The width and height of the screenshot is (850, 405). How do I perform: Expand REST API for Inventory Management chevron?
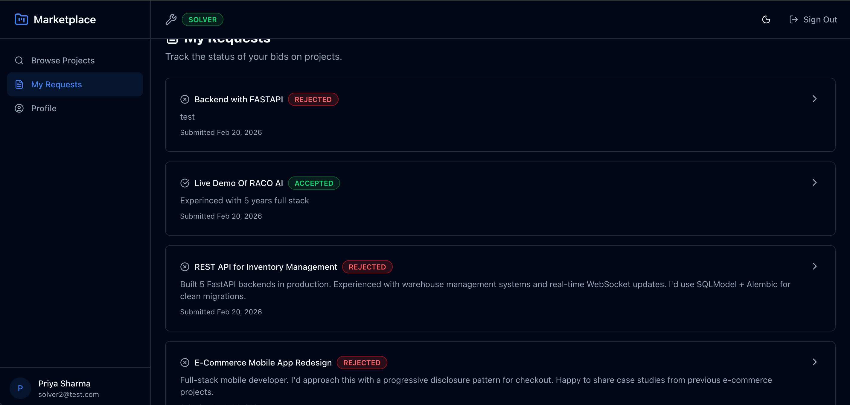click(814, 267)
